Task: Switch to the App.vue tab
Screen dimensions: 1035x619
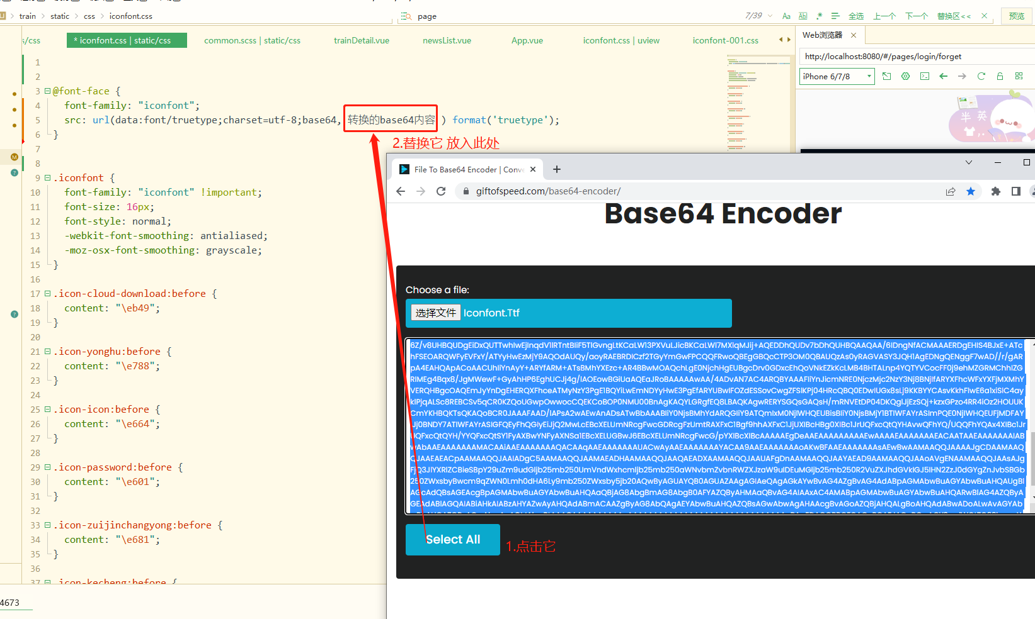Action: (x=527, y=40)
